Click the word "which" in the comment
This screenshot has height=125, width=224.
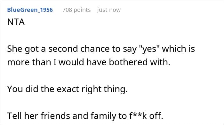(x=173, y=49)
